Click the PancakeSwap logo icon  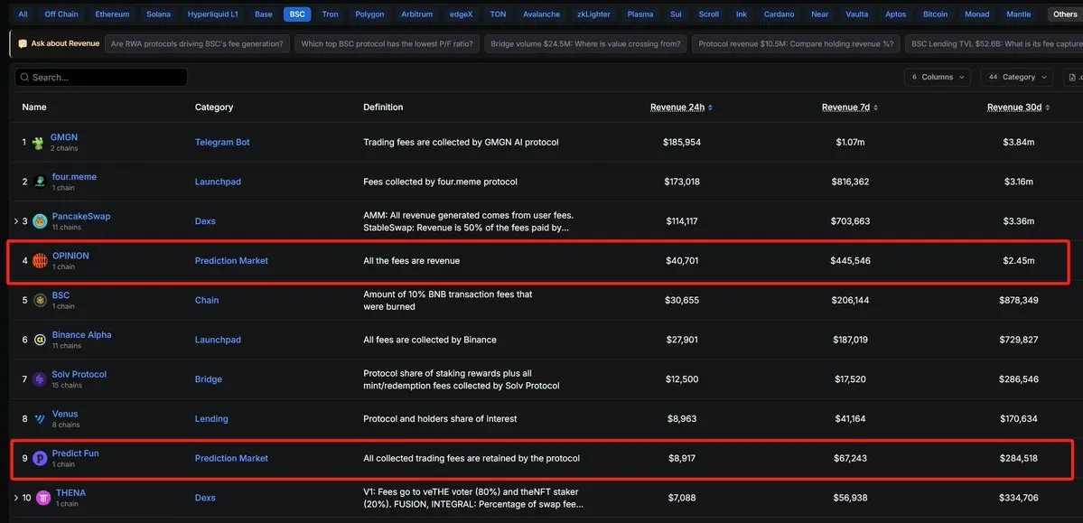[x=40, y=221]
